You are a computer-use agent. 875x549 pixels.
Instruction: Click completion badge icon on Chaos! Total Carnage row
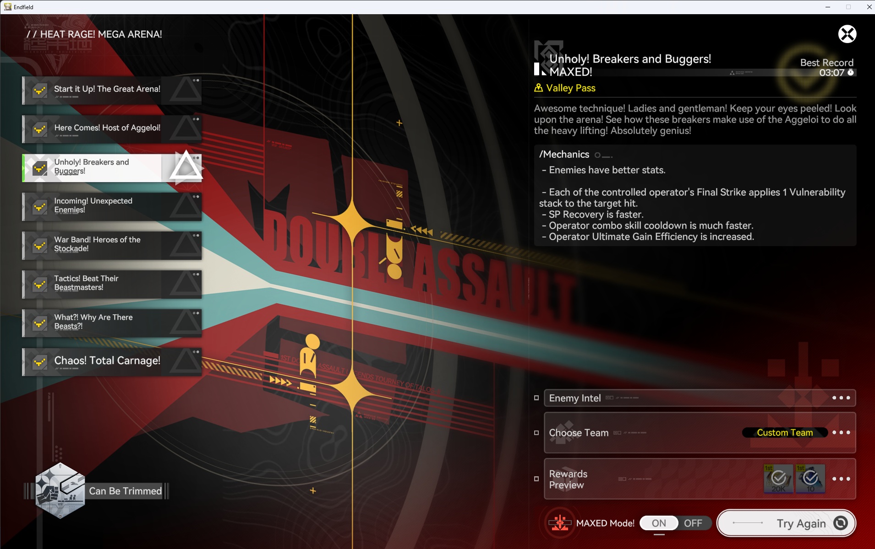point(40,362)
